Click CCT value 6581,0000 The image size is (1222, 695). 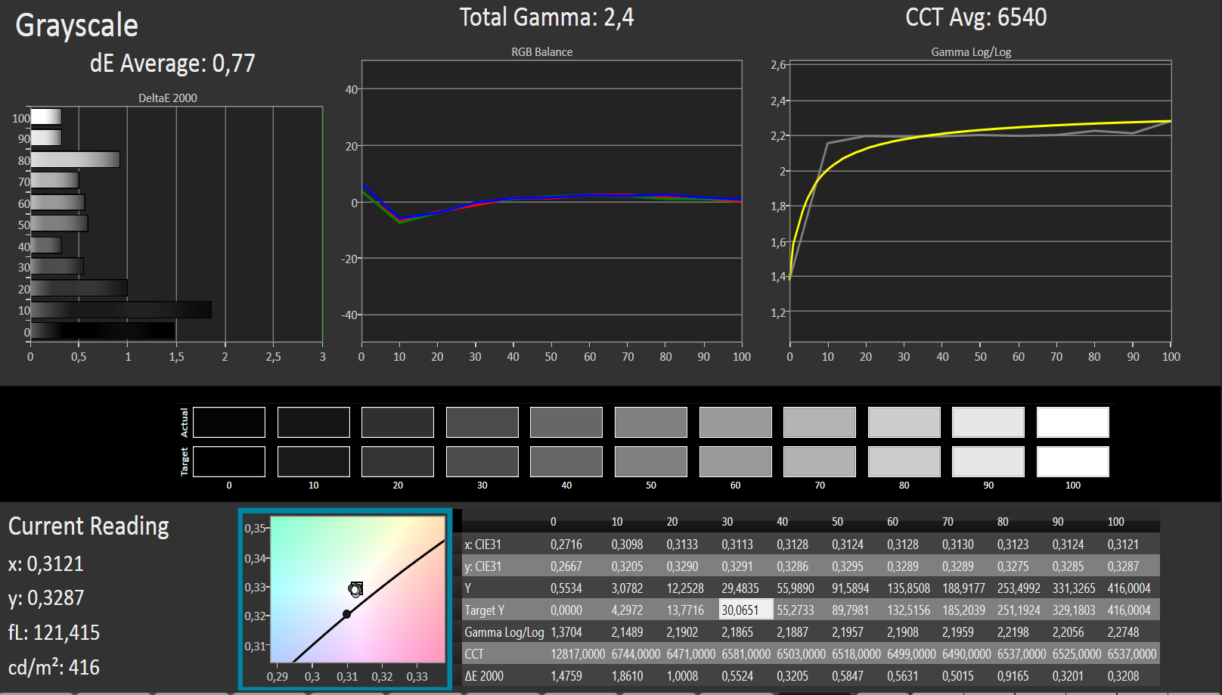746,654
